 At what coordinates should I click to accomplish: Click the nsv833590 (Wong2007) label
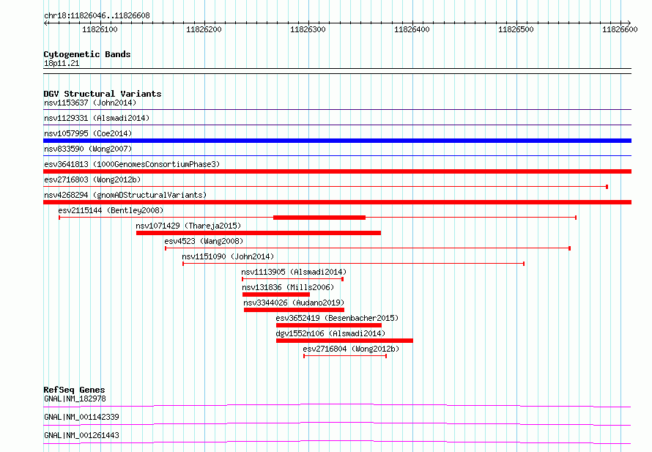88,149
